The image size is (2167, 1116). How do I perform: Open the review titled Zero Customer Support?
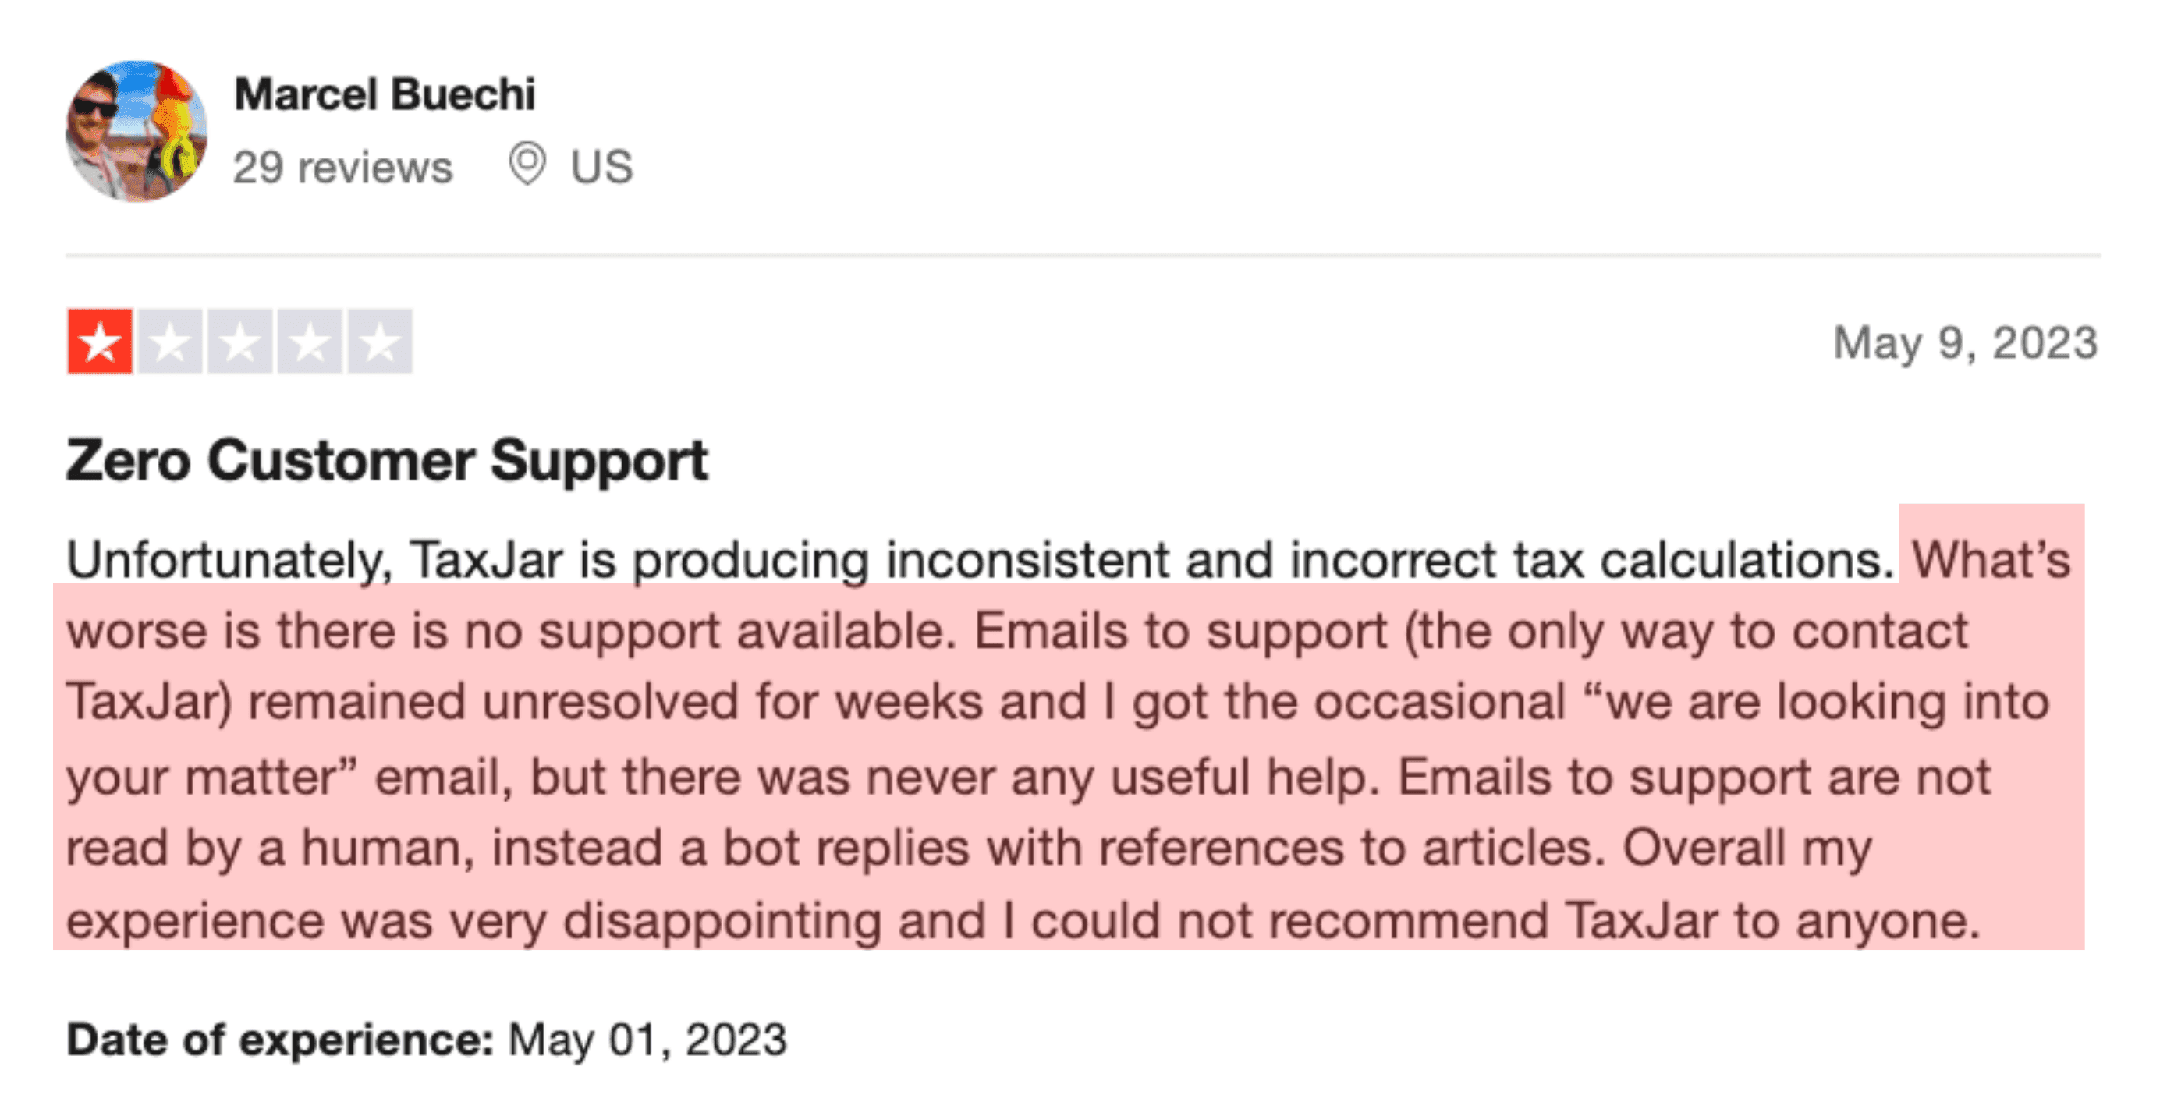coord(388,459)
